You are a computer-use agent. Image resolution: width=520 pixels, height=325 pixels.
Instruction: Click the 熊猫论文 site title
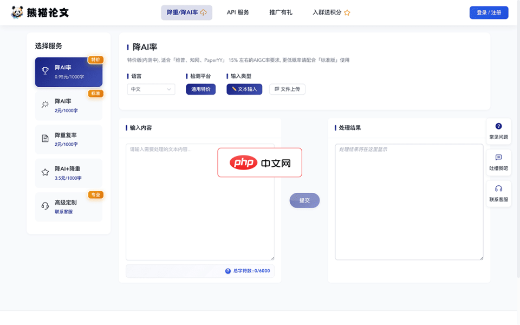pos(48,12)
